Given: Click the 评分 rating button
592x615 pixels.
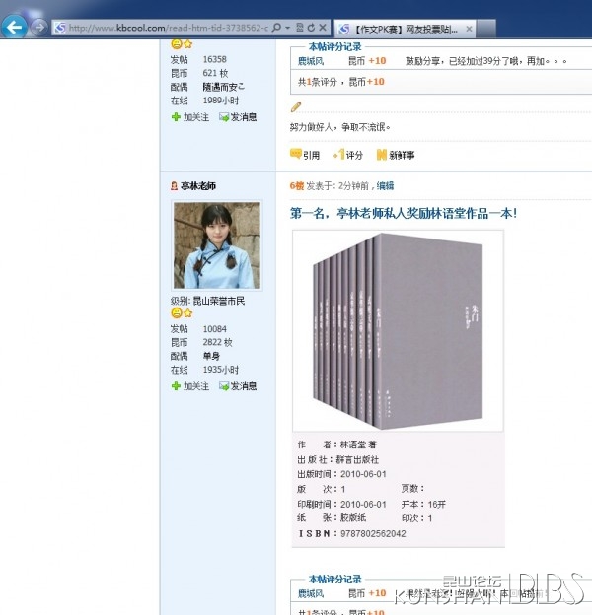Looking at the screenshot, I should click(348, 155).
